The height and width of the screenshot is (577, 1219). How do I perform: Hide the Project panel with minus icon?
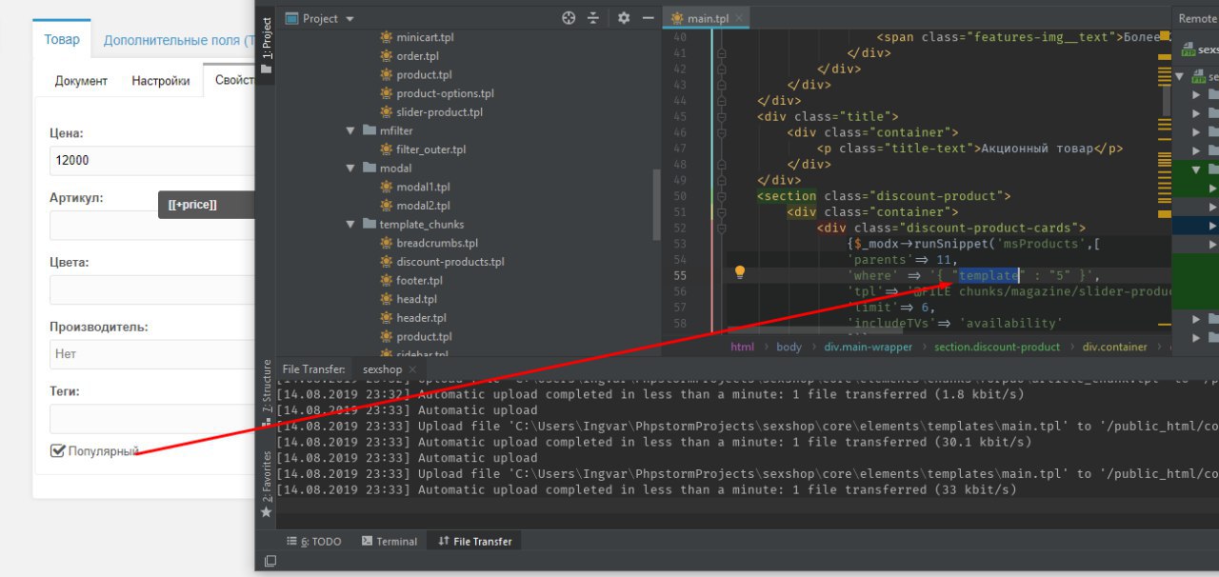(647, 18)
